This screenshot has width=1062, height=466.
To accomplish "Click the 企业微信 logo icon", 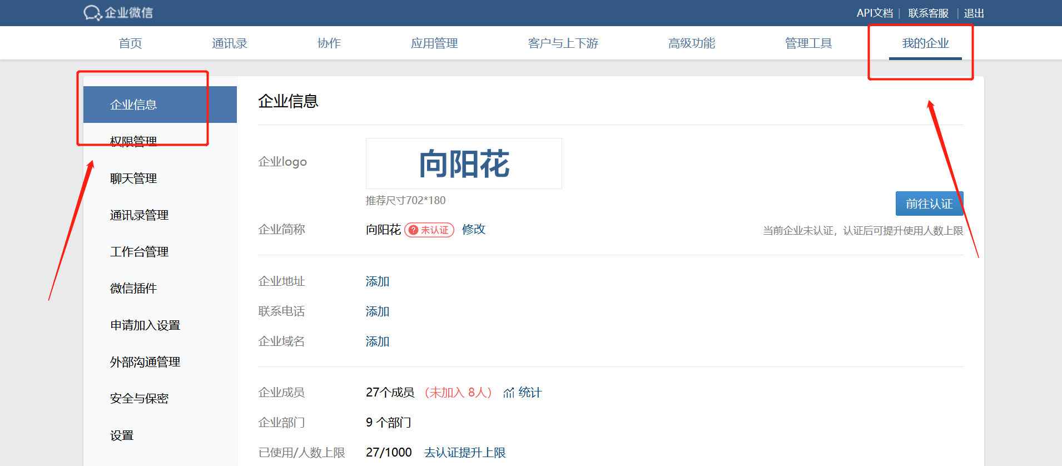I will 92,13.
